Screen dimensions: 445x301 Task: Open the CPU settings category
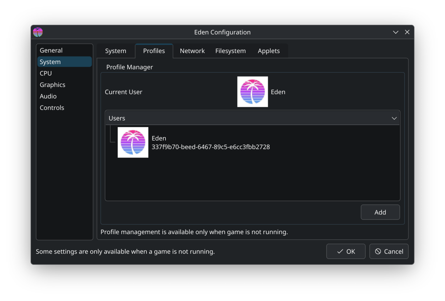coord(65,73)
